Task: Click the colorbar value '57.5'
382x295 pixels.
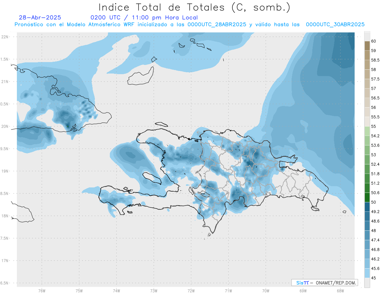Action: tap(375, 79)
